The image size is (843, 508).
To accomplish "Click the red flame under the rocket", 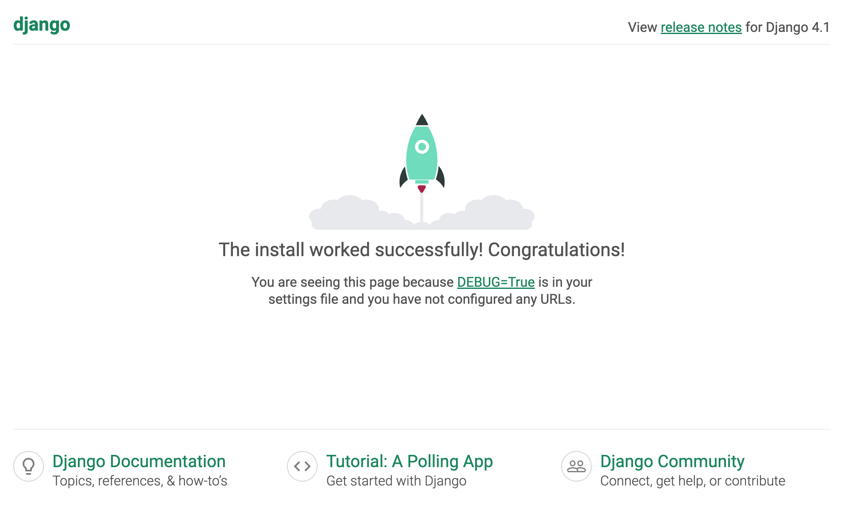I will [x=421, y=188].
